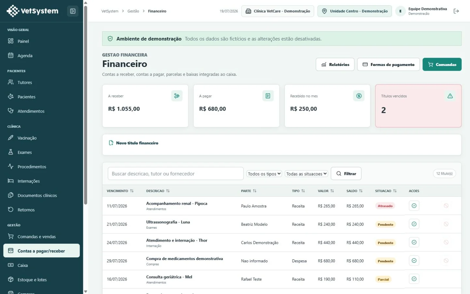Image resolution: width=470 pixels, height=294 pixels.
Task: Click the logout icon
Action: [x=456, y=11]
